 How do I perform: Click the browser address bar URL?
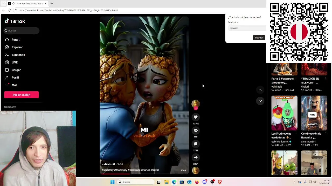pos(68,10)
